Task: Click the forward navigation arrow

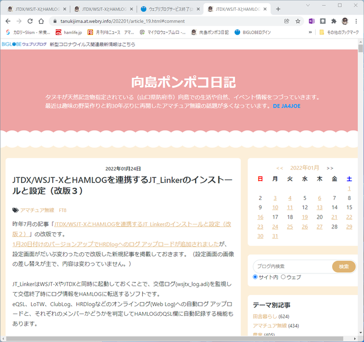Action: [x=19, y=21]
